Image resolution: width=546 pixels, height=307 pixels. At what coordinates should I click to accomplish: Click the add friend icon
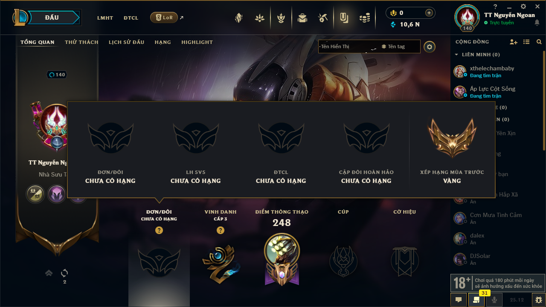pyautogui.click(x=514, y=42)
